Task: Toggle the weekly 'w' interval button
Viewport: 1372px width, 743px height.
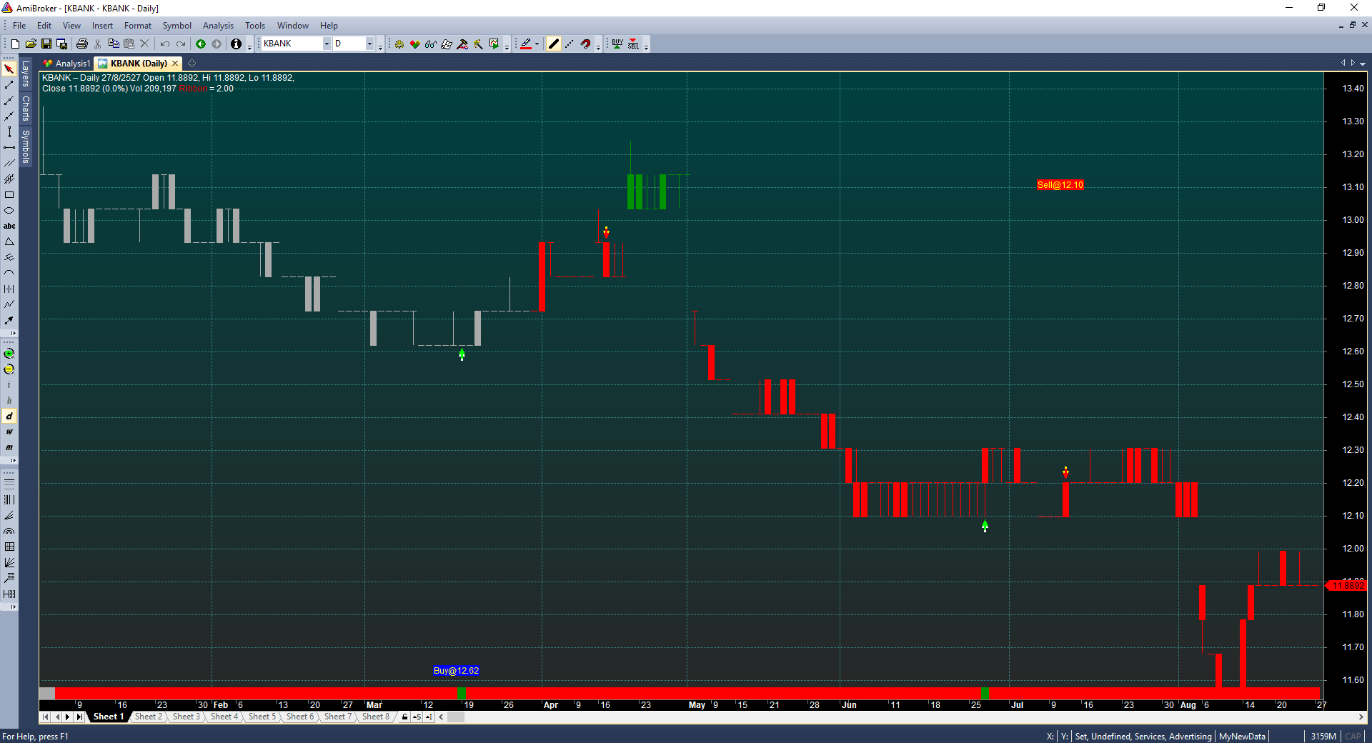Action: pyautogui.click(x=9, y=432)
